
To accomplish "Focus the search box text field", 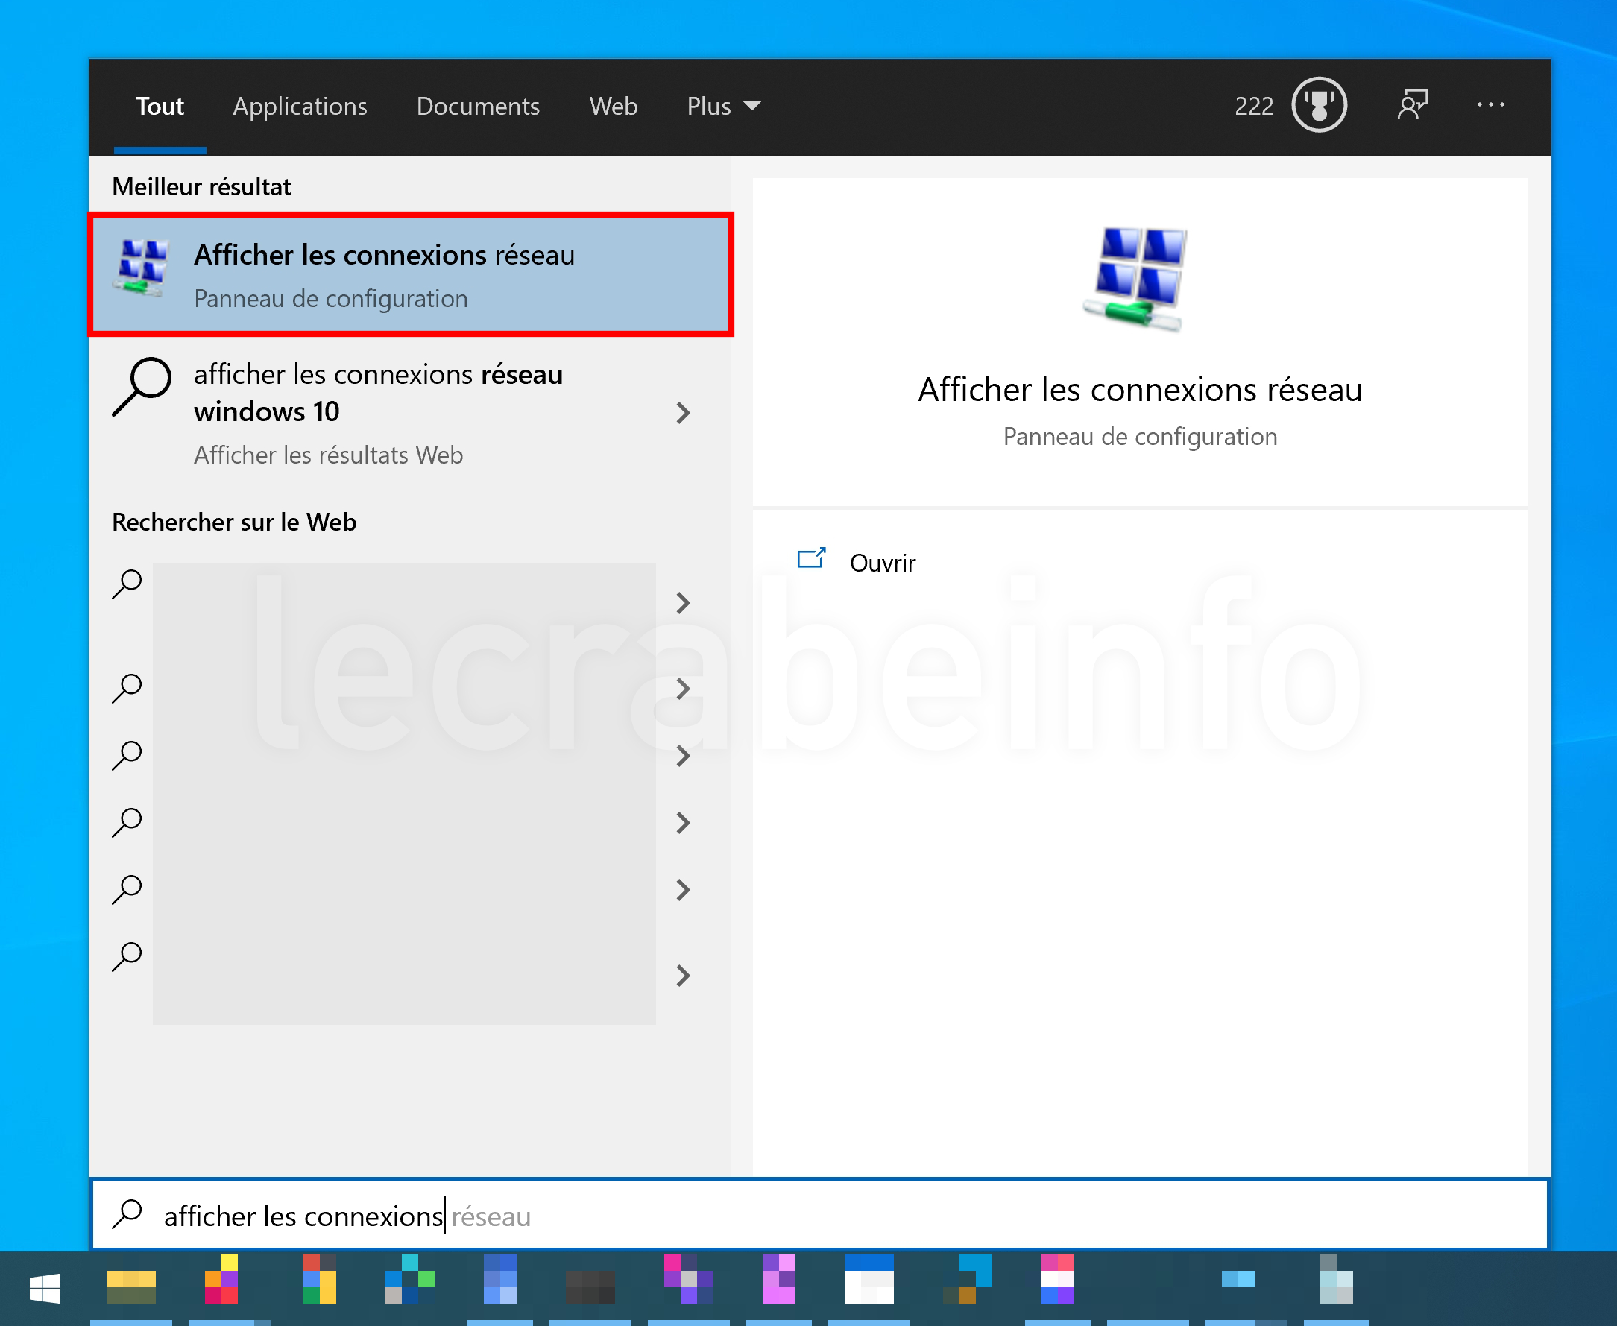I will [819, 1215].
